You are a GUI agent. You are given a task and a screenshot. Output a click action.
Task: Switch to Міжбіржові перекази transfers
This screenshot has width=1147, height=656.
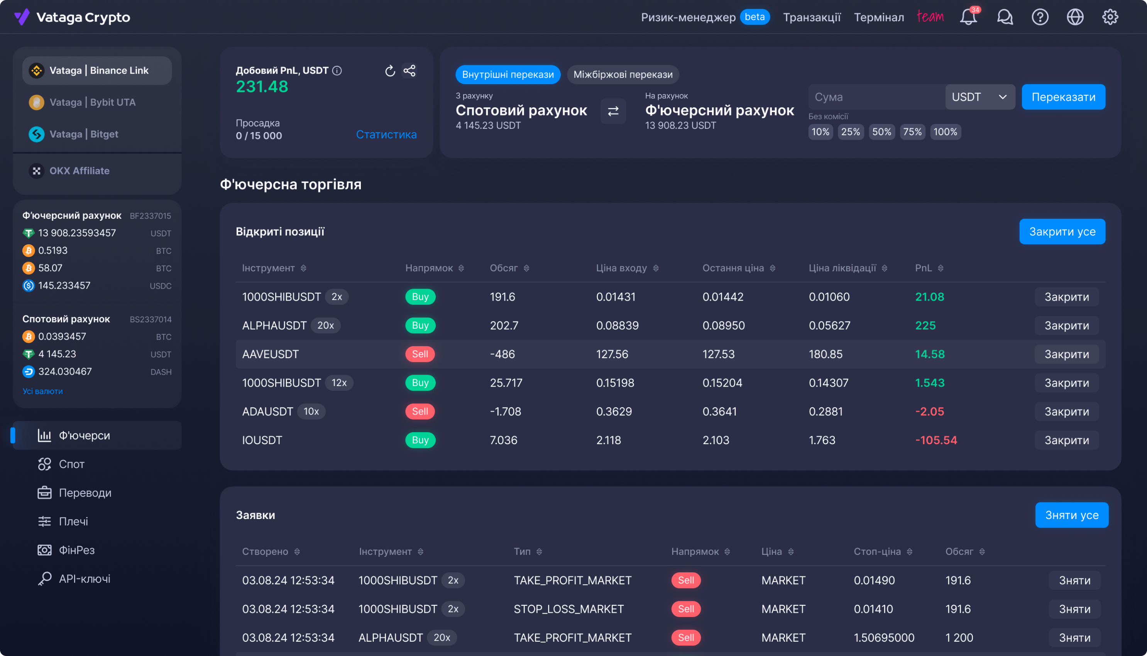click(623, 75)
